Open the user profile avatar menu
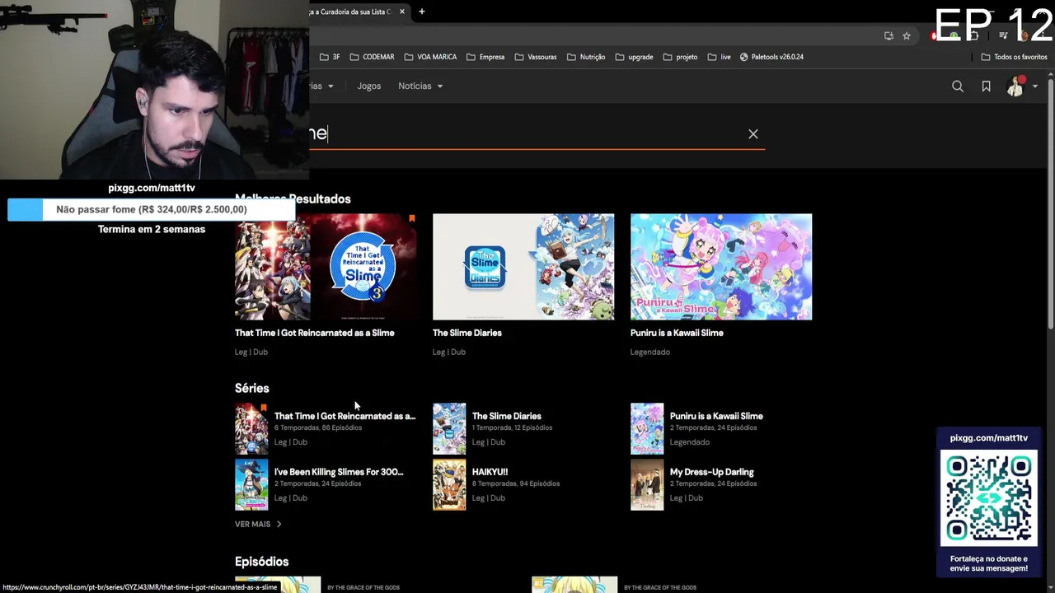The width and height of the screenshot is (1055, 593). [x=1015, y=86]
